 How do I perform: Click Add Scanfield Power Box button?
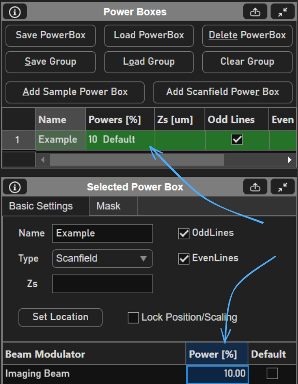tap(222, 92)
